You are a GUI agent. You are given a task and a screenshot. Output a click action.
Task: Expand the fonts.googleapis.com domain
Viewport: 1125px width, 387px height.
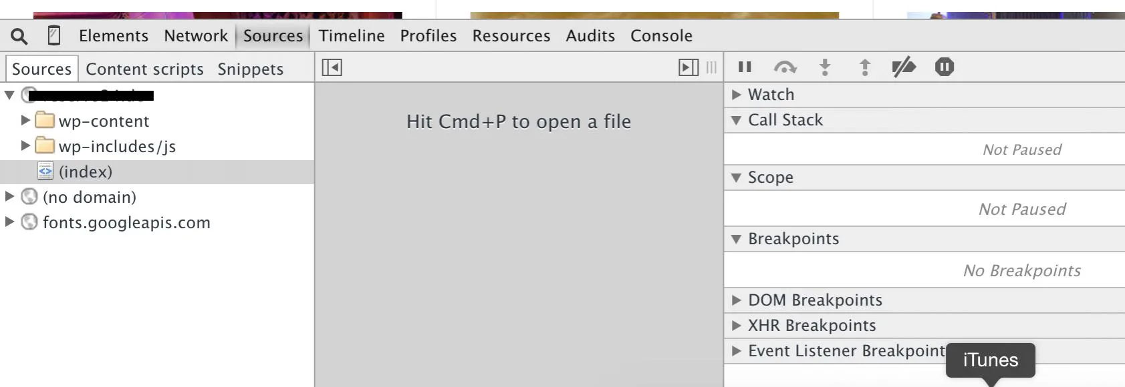pos(9,222)
